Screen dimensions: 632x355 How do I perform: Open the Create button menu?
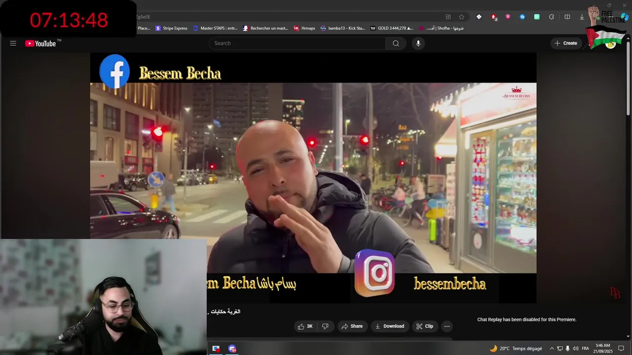[566, 43]
